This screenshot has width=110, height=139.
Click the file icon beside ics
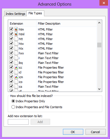(x=16, y=86)
